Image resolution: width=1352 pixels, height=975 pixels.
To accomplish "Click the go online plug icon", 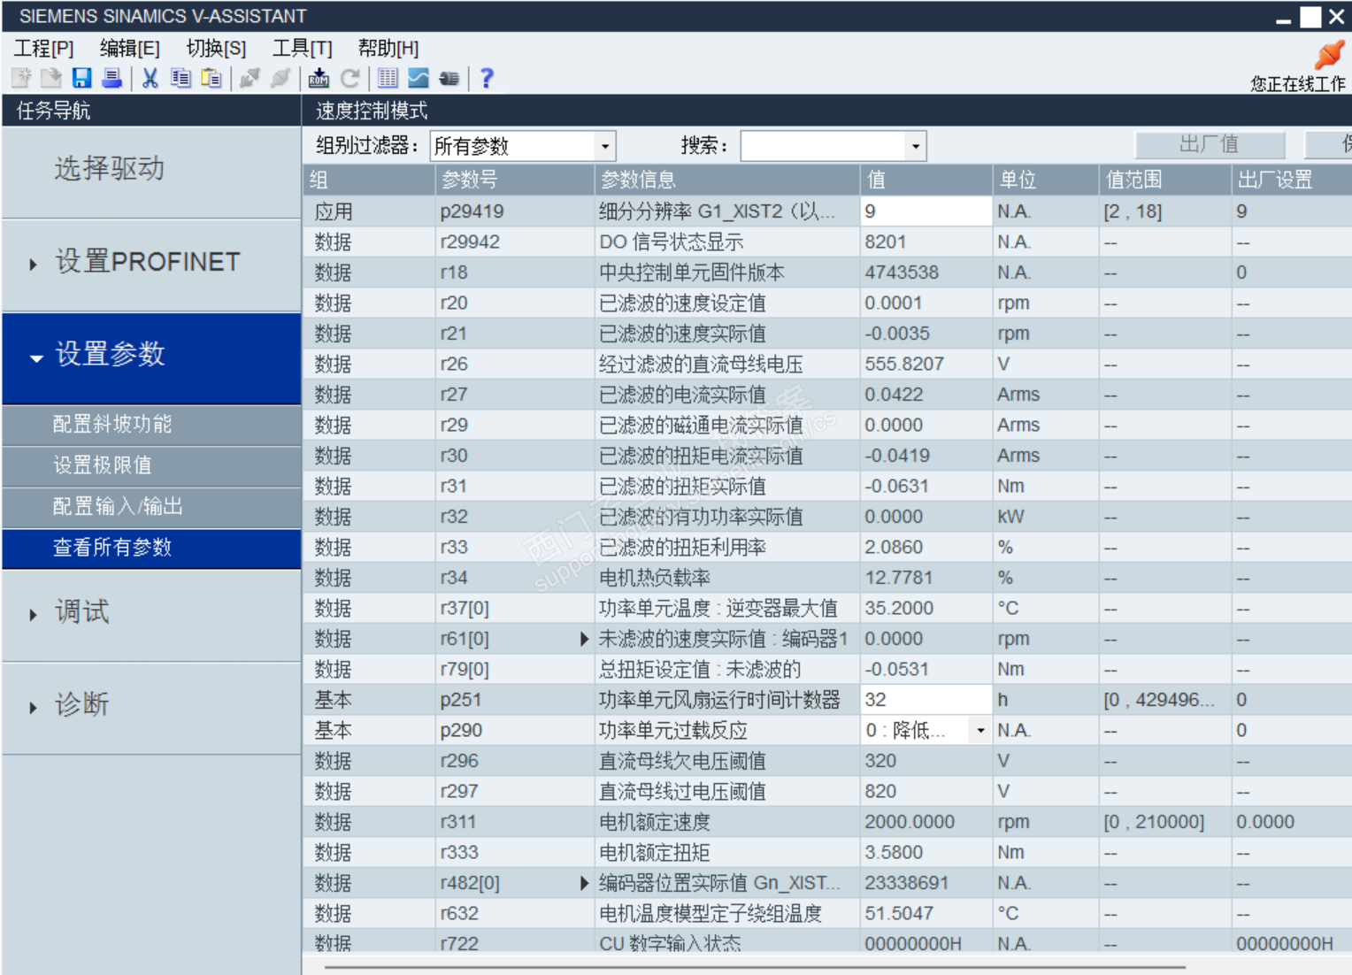I will [250, 78].
